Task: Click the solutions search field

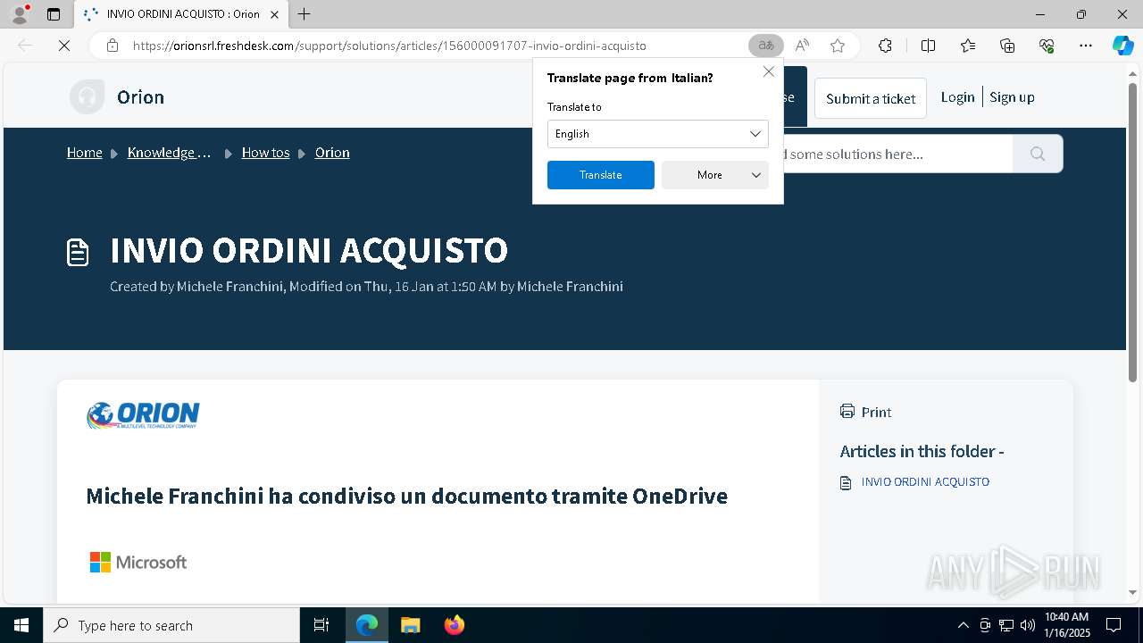Action: [897, 154]
